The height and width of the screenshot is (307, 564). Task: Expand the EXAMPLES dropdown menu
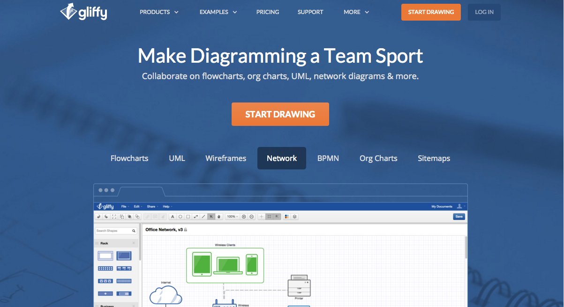click(x=218, y=12)
